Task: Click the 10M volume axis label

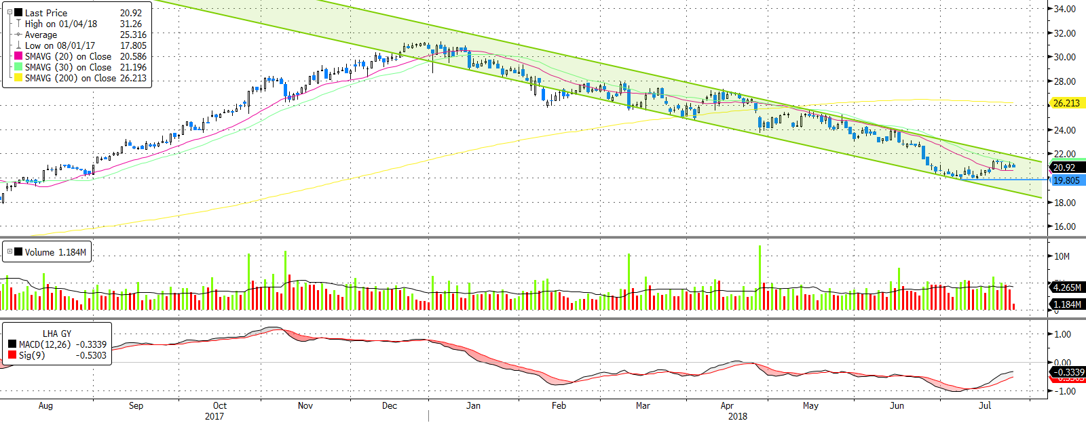Action: (x=1062, y=256)
